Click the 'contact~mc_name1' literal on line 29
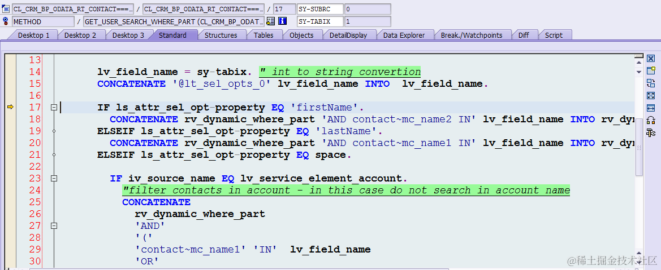This screenshot has height=270, width=661. tap(191, 250)
